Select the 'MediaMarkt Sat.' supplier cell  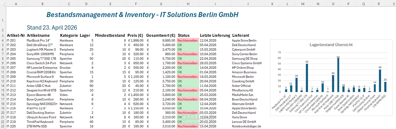click(248, 95)
